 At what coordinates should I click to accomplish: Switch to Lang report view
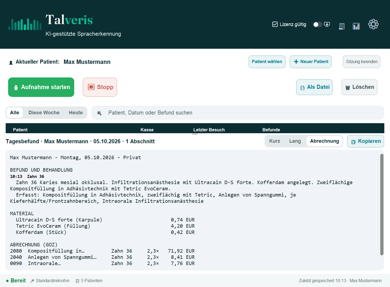(295, 141)
